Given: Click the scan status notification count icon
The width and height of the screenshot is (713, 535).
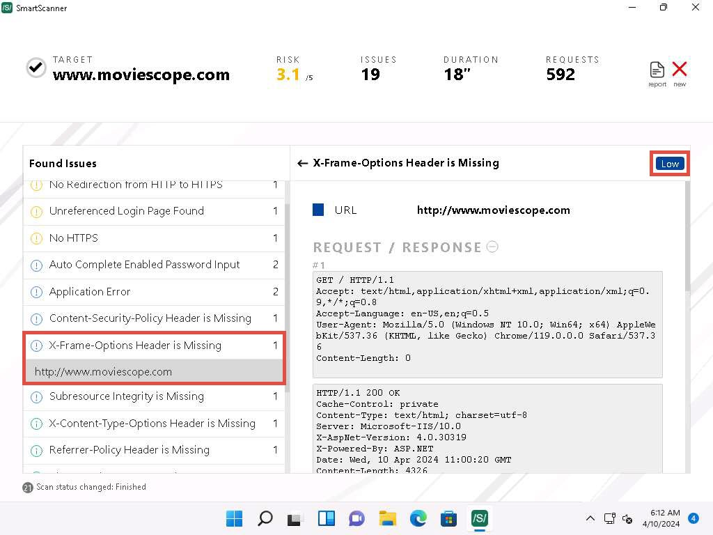Looking at the screenshot, I should 28,488.
